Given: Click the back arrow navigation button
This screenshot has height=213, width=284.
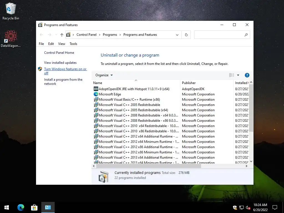Looking at the screenshot, I should click(41, 35).
